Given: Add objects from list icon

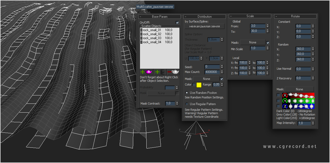Looking at the screenshot, I should 160,72.
